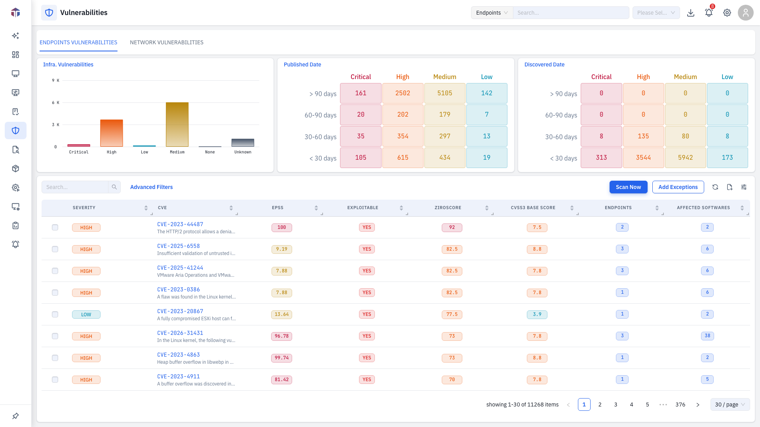760x427 pixels.
Task: Open CVE-2023-44487 details link
Action: (x=180, y=224)
